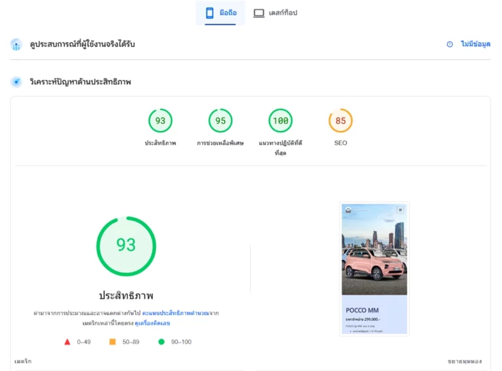Open the ดูเครื่องคิดเลข link
The height and width of the screenshot is (371, 502).
(x=152, y=323)
